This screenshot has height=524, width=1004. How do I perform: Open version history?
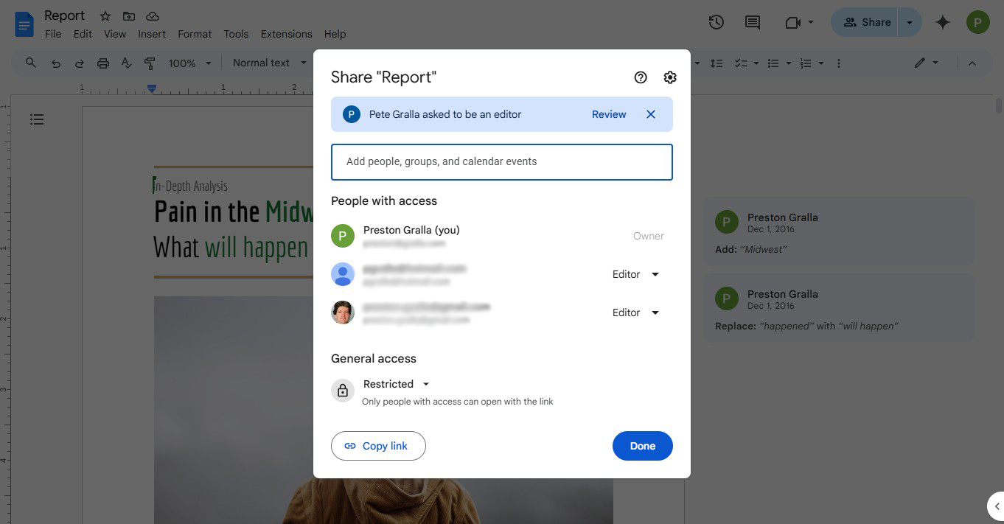click(716, 22)
